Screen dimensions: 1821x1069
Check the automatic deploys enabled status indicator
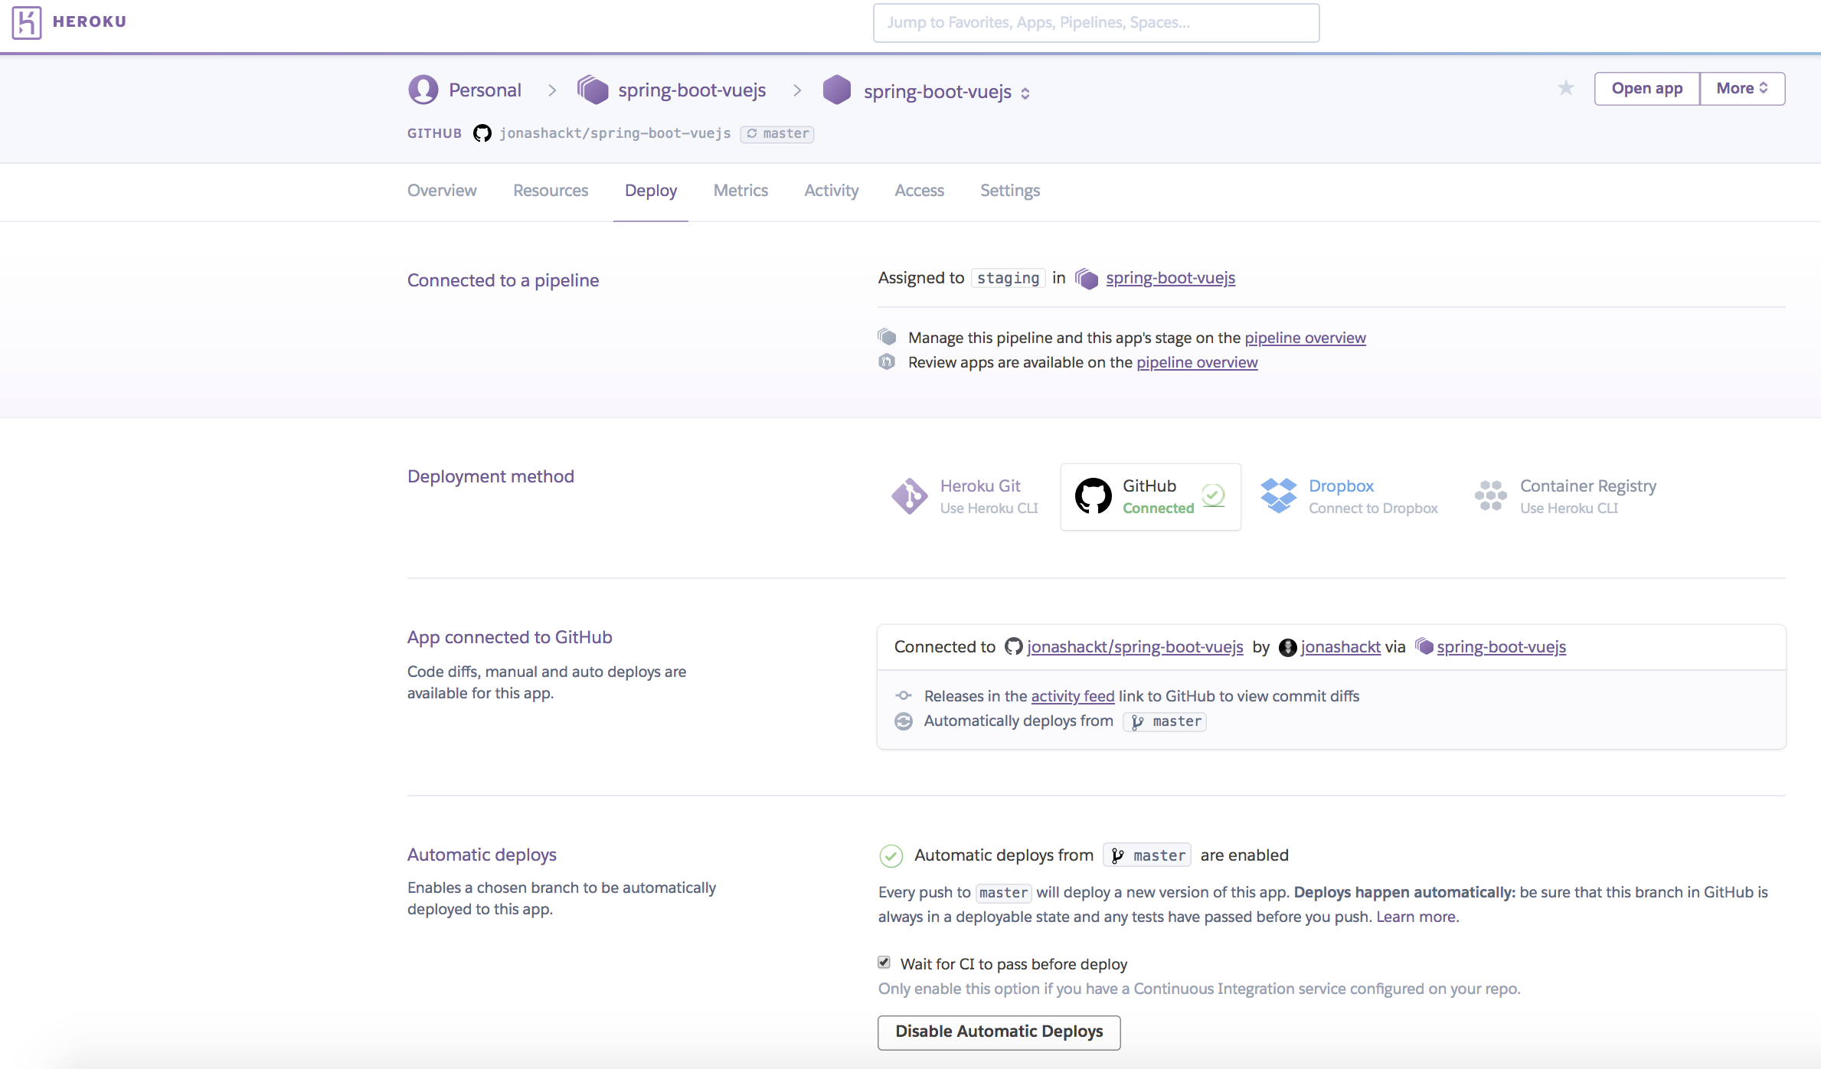(x=890, y=854)
